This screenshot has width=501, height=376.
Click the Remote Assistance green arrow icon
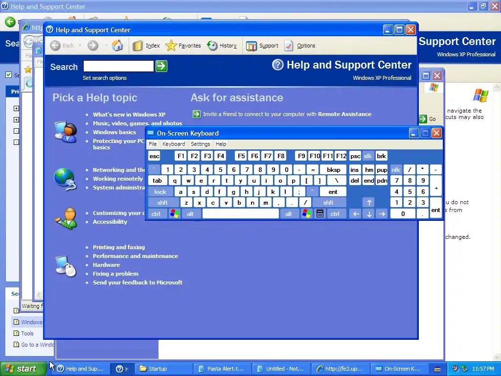click(x=197, y=114)
